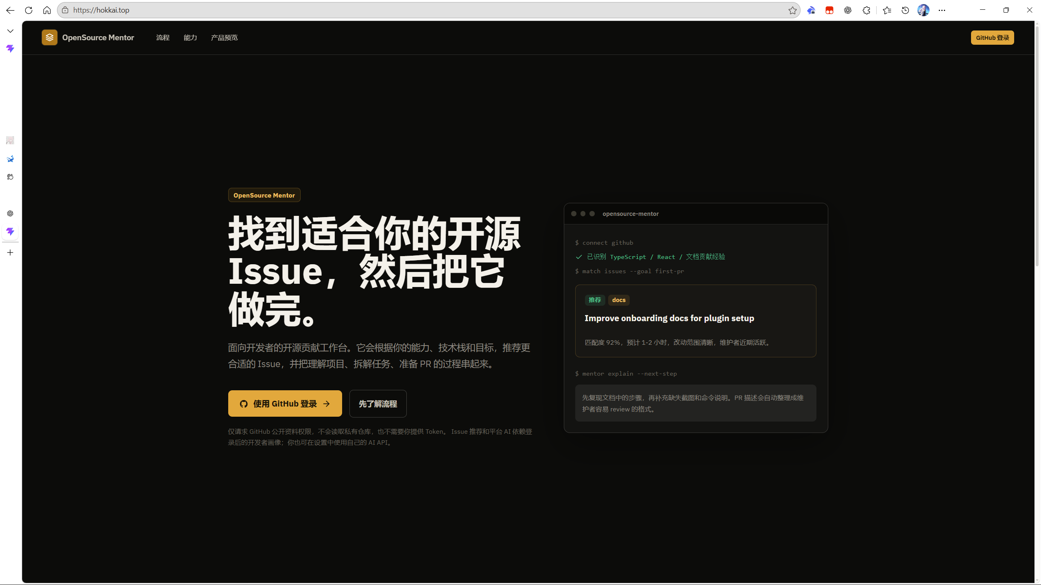Click OpenSource Mentor brand name in header
1041x585 pixels.
tap(98, 37)
